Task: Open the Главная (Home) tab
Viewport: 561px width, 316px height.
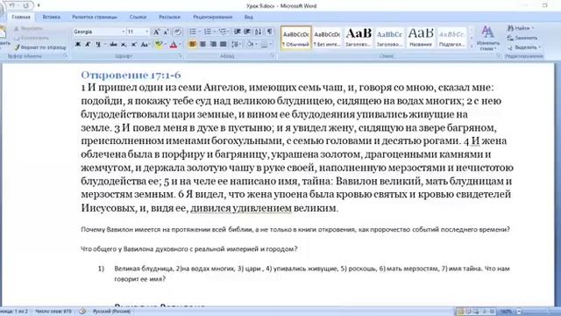Action: pos(21,17)
